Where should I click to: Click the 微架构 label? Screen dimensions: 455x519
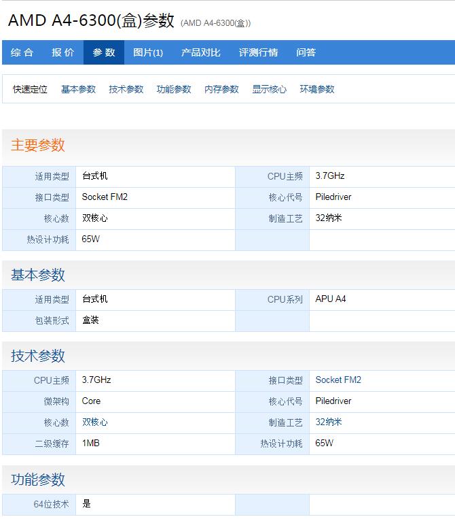[56, 401]
